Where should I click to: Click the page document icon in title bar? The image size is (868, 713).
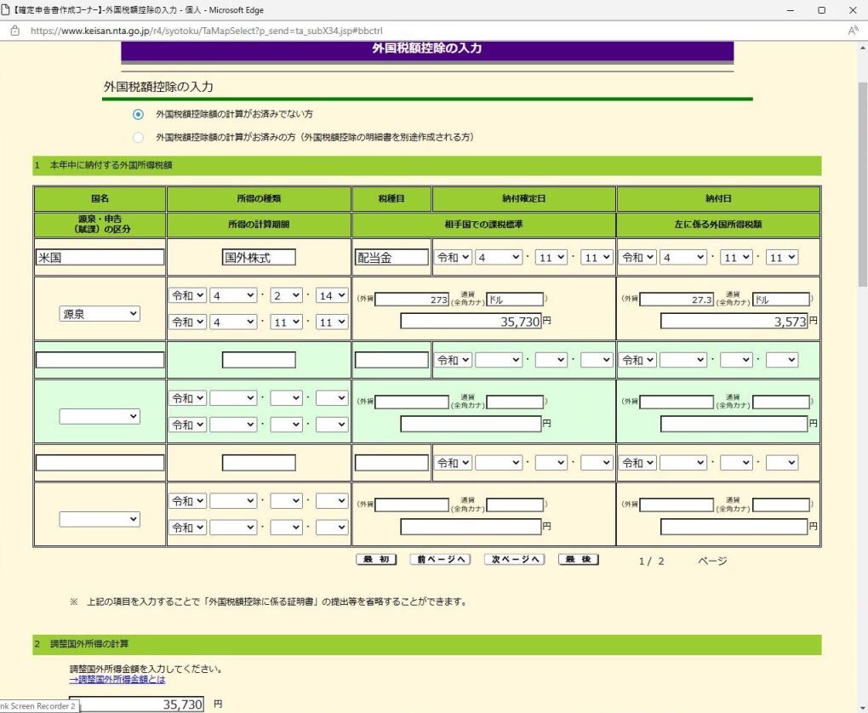tap(6, 10)
